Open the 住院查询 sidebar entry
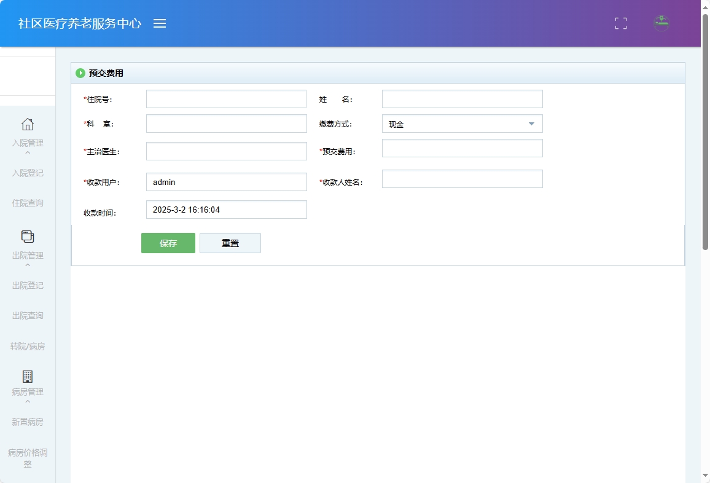 pos(28,203)
